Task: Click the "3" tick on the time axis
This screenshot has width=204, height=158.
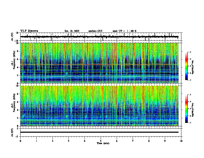Action: [69, 141]
